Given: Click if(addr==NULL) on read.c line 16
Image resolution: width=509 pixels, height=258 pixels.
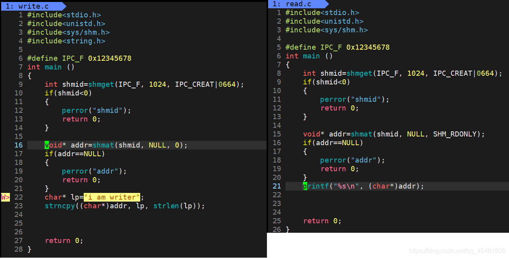Looking at the screenshot, I should point(333,143).
